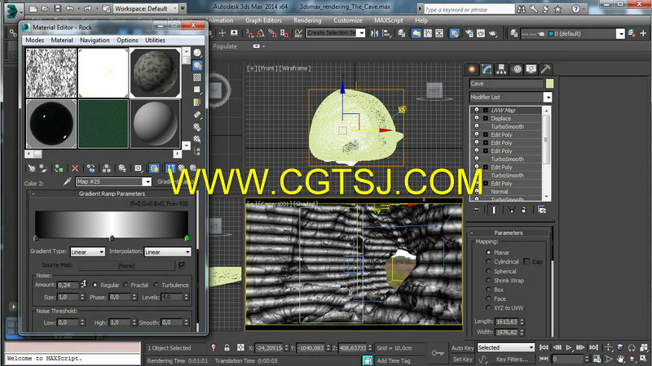The height and width of the screenshot is (366, 652).
Task: Click the Video Color Check icon
Action: (x=197, y=102)
